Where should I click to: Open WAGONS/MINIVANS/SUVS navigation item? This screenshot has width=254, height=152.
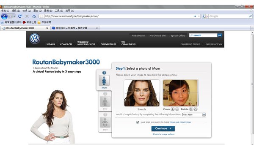[86, 43]
